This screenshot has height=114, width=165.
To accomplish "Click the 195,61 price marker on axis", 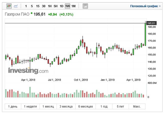I will (151, 23).
